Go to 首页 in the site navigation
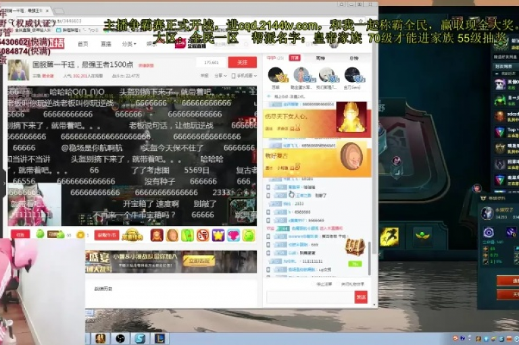The height and width of the screenshot is (345, 519). tap(83, 44)
